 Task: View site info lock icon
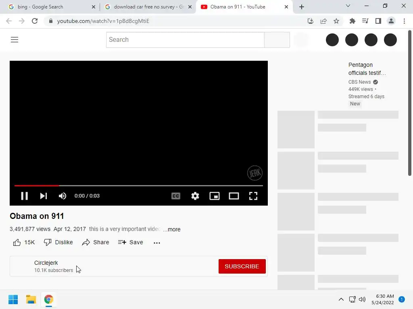pos(51,21)
